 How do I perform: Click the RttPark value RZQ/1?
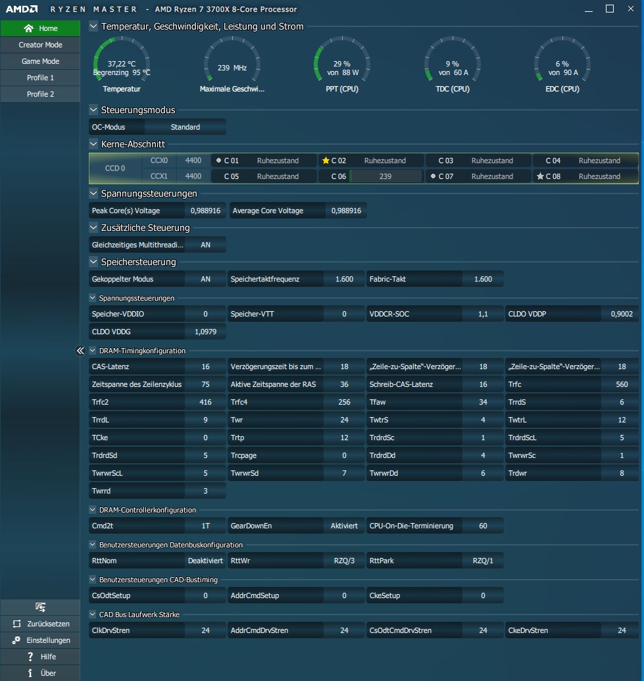483,561
